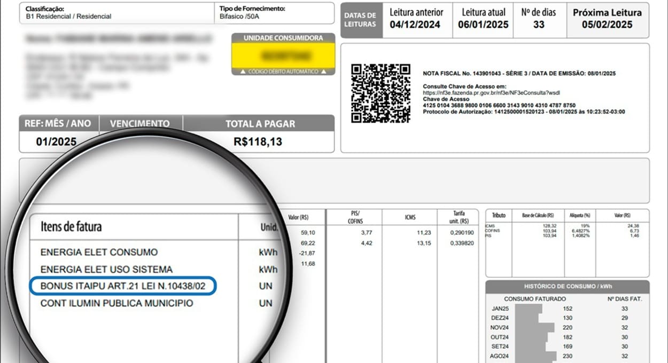Viewport: 668px width, 363px height.
Task: Click the TOTAL A PAGAR header
Action: [x=259, y=123]
